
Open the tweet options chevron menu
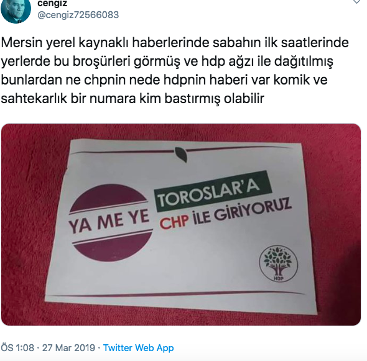[x=356, y=2]
